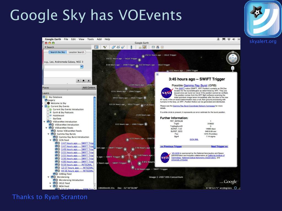Viewport: 282px width, 211px height.
Task: Click the lower NASA logo beside VO-GCN
Action: point(165,157)
